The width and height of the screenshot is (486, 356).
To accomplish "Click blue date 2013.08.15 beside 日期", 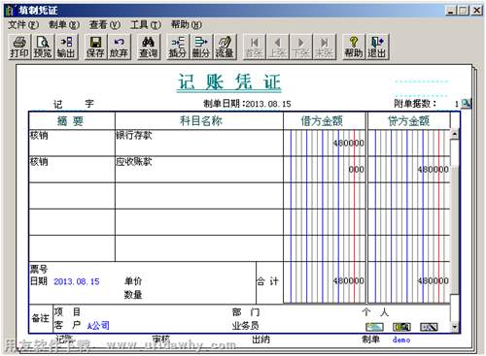I will pos(77,281).
